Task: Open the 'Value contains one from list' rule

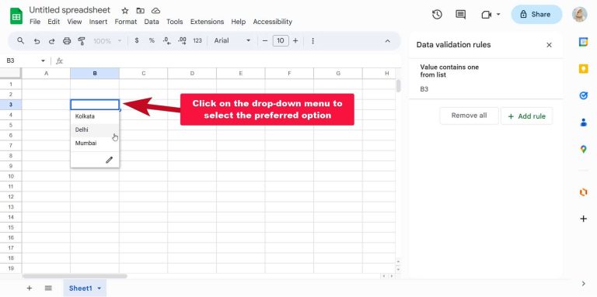Action: pos(485,78)
